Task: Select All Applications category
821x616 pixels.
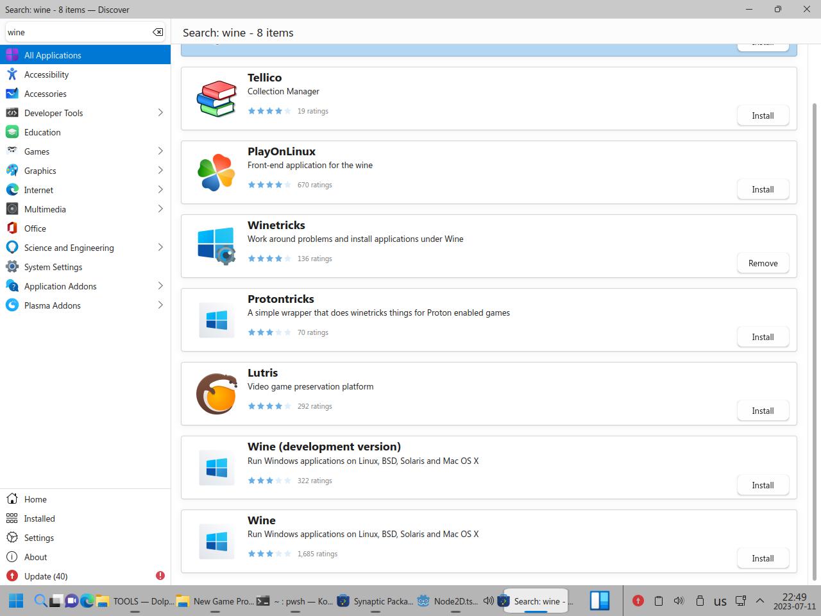Action: [x=85, y=55]
